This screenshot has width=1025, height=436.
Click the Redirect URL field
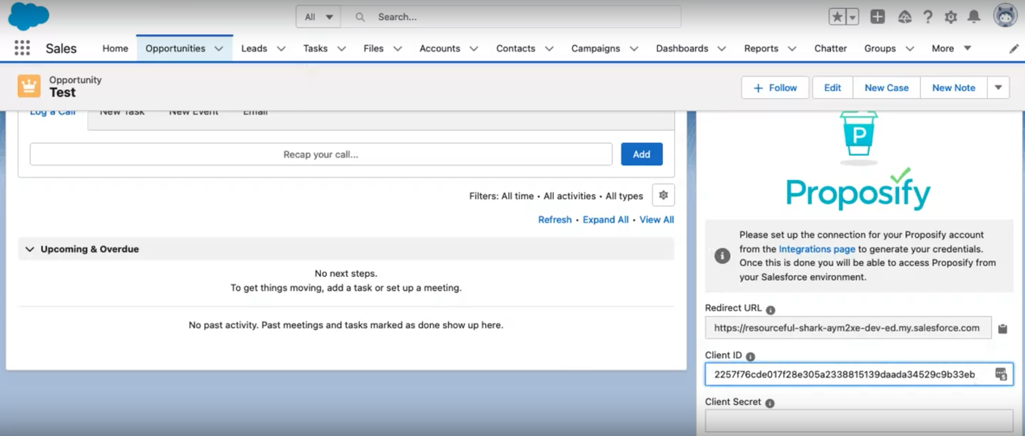[x=848, y=328]
